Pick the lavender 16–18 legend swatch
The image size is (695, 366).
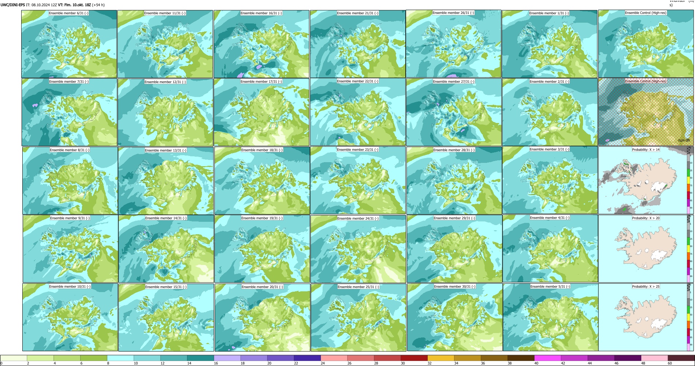coord(227,358)
